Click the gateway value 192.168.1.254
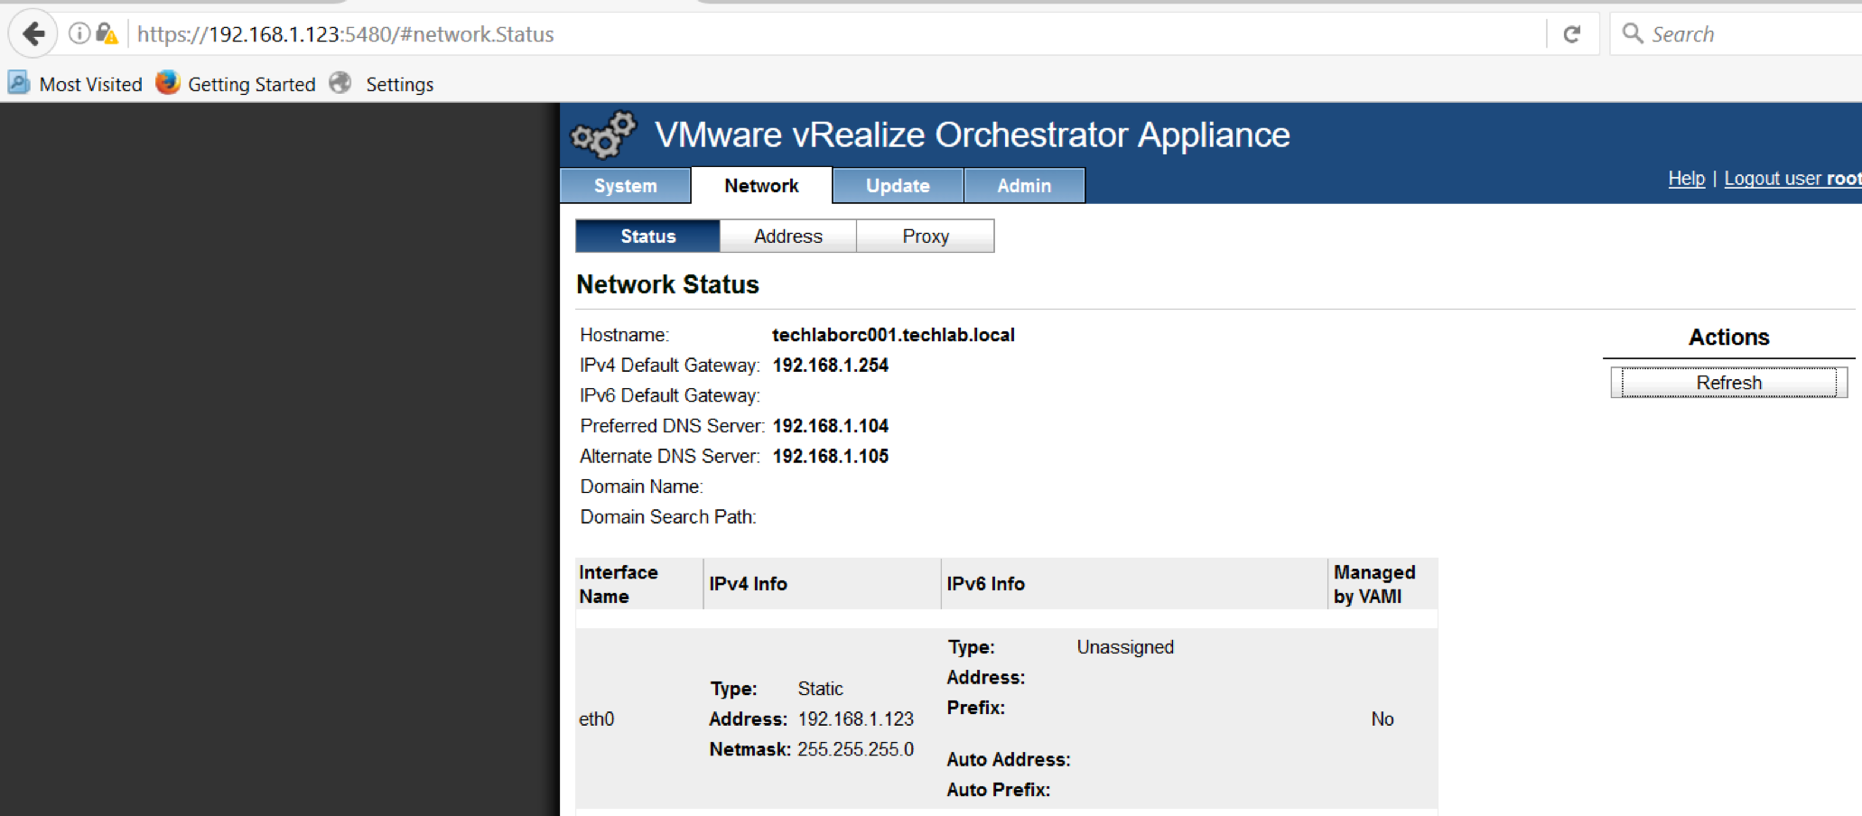This screenshot has height=816, width=1862. click(831, 366)
